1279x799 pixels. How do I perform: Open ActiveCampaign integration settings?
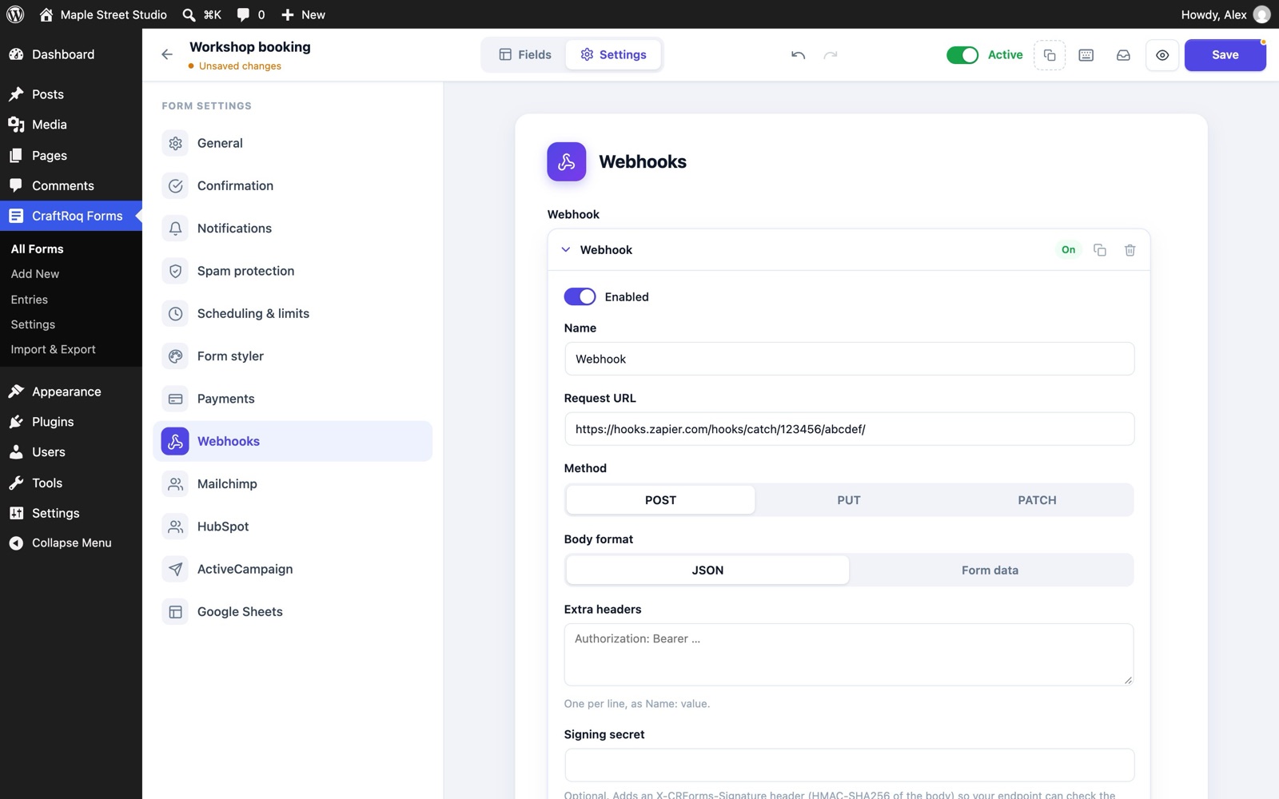[293, 569]
